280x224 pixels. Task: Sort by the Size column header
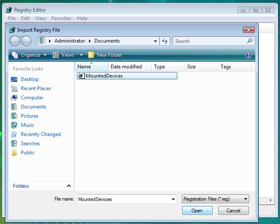pyautogui.click(x=201, y=67)
